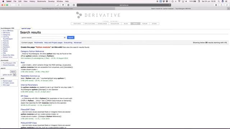Open the Store navigation tab

(x=154, y=24)
